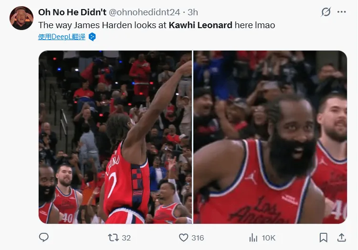This screenshot has height=250, width=358.
Task: Click the 32 reposts count
Action: (x=126, y=238)
